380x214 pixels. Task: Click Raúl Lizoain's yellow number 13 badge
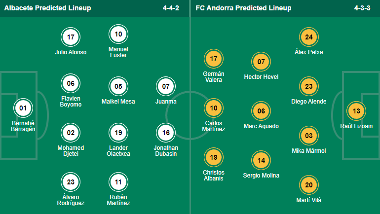click(357, 111)
